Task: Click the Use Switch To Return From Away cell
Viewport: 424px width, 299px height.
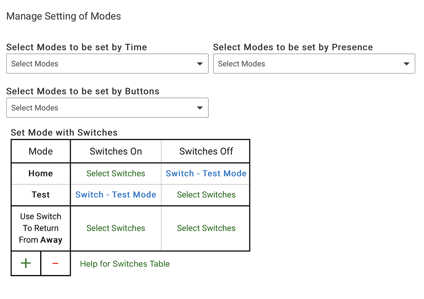Action: tap(41, 228)
